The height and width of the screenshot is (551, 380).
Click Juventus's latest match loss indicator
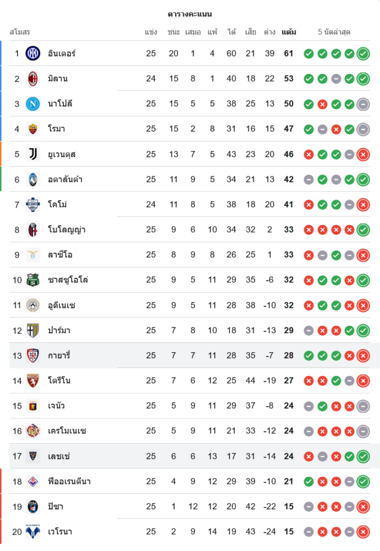363,154
